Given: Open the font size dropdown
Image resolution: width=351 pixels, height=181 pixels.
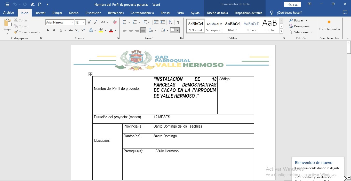Looking at the screenshot, I should click(x=84, y=22).
